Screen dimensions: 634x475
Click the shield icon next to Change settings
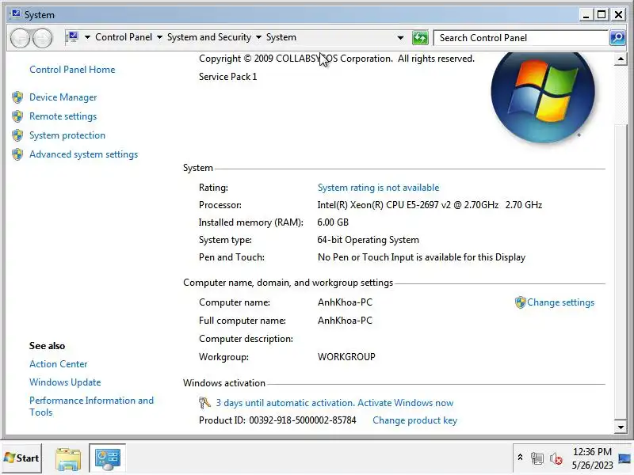tap(520, 302)
